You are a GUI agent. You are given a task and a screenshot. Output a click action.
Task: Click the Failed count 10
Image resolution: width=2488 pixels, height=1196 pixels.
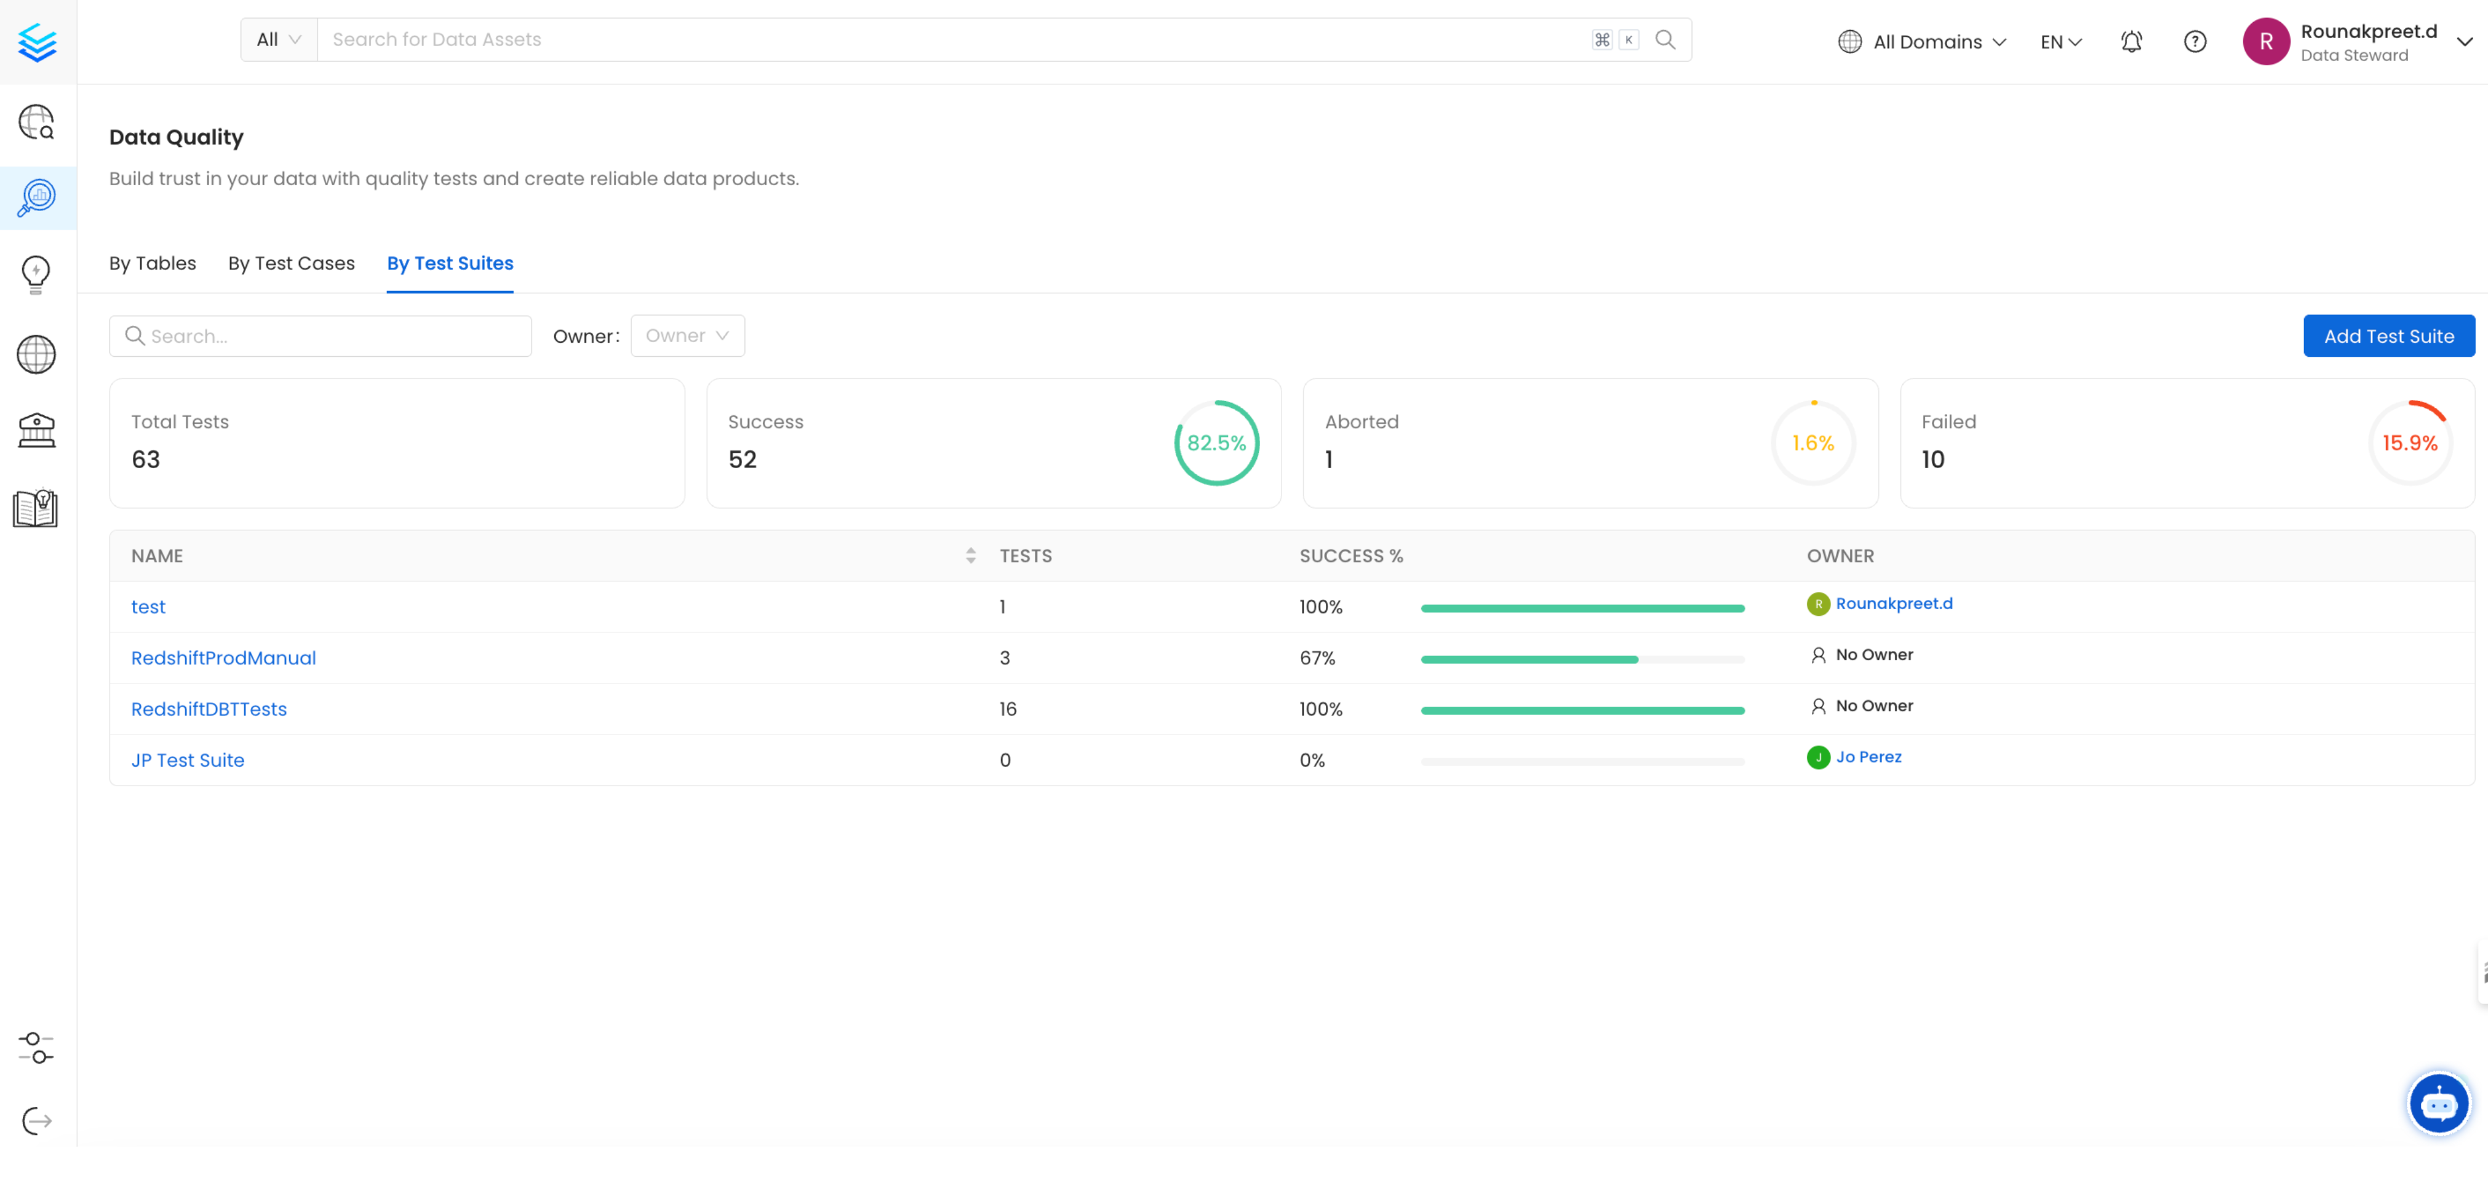click(x=1932, y=460)
